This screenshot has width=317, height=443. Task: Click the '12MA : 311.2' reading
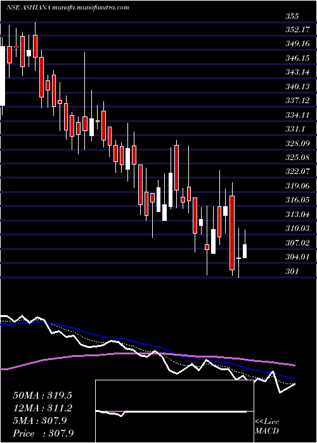[x=42, y=408]
